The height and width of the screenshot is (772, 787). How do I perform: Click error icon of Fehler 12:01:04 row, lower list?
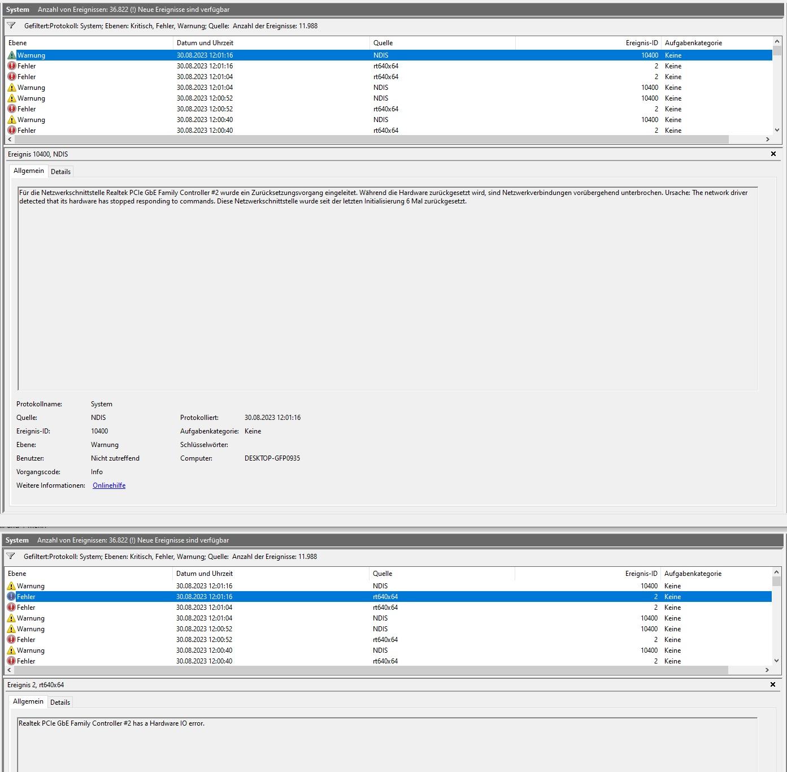(x=11, y=608)
